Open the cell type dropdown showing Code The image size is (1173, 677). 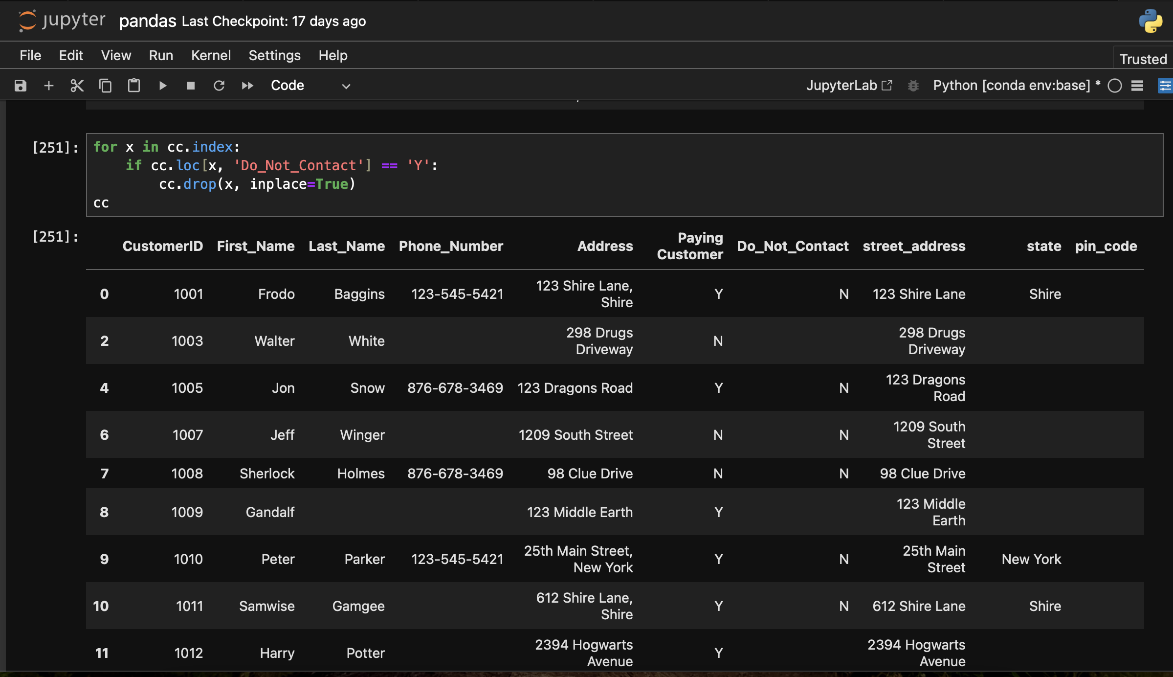(310, 86)
